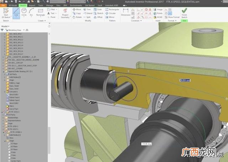The width and height of the screenshot is (228, 162).
Task: Click the Point tool
Action: pyautogui.click(x=51, y=17)
